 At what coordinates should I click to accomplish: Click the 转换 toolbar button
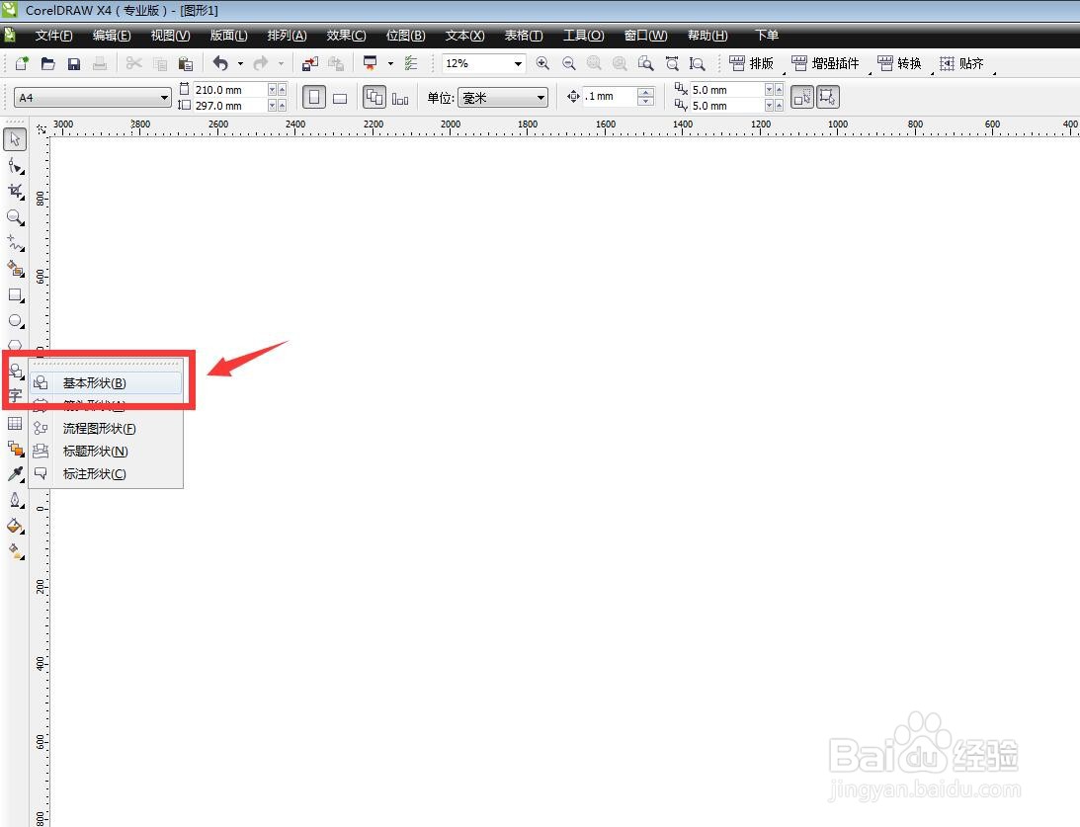pyautogui.click(x=899, y=63)
